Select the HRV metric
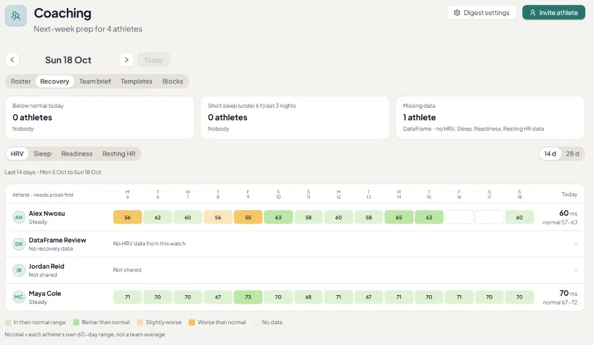Image resolution: width=594 pixels, height=345 pixels. [x=17, y=154]
